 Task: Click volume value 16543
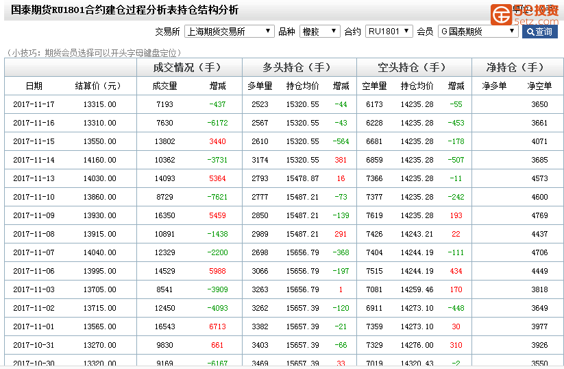(164, 326)
